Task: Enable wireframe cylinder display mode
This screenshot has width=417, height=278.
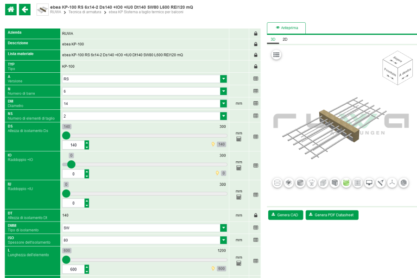Action: 277,183
